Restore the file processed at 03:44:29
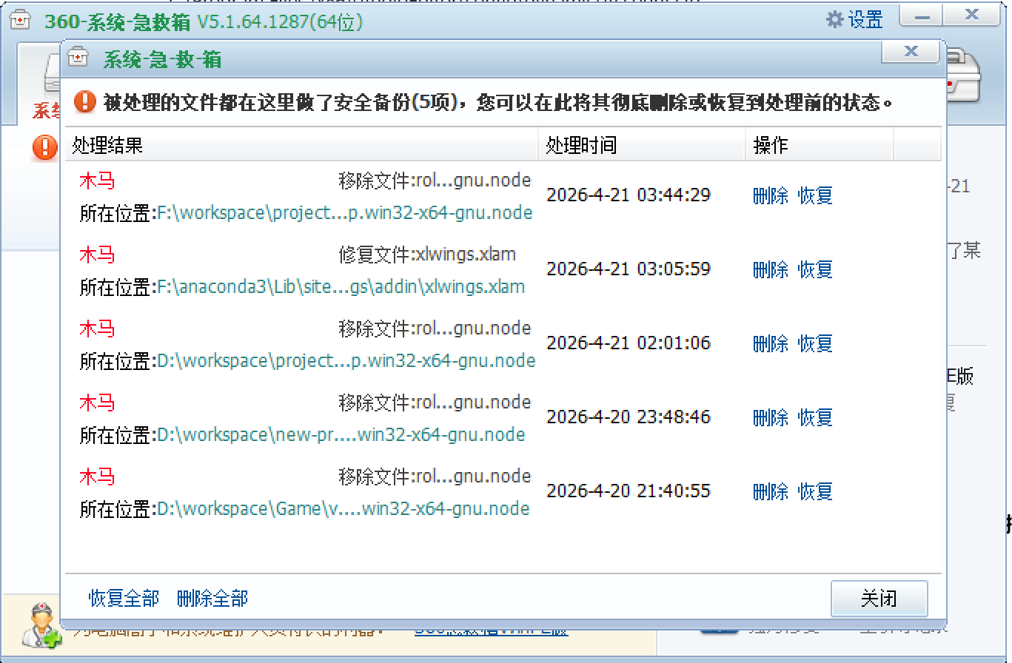The image size is (1012, 663). [x=815, y=195]
